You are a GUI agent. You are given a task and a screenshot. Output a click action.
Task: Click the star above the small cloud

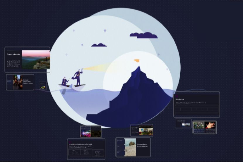pyautogui.click(x=105, y=30)
